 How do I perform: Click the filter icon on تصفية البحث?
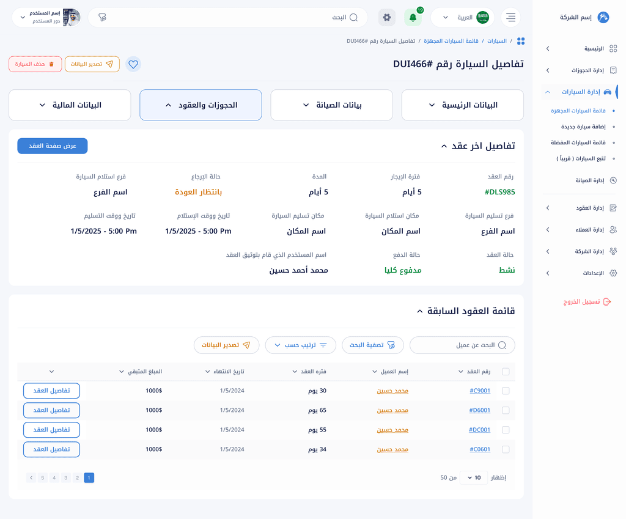391,345
